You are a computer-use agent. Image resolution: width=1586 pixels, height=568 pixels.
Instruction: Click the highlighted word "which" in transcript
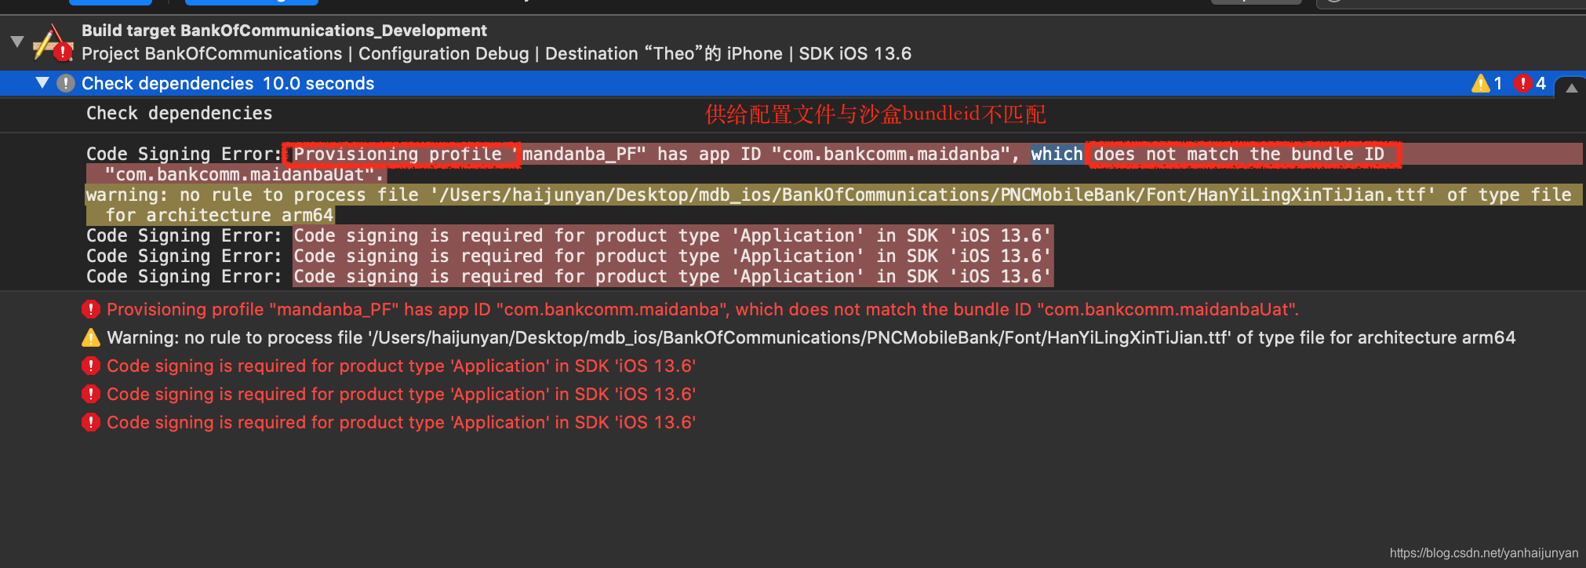point(1057,154)
